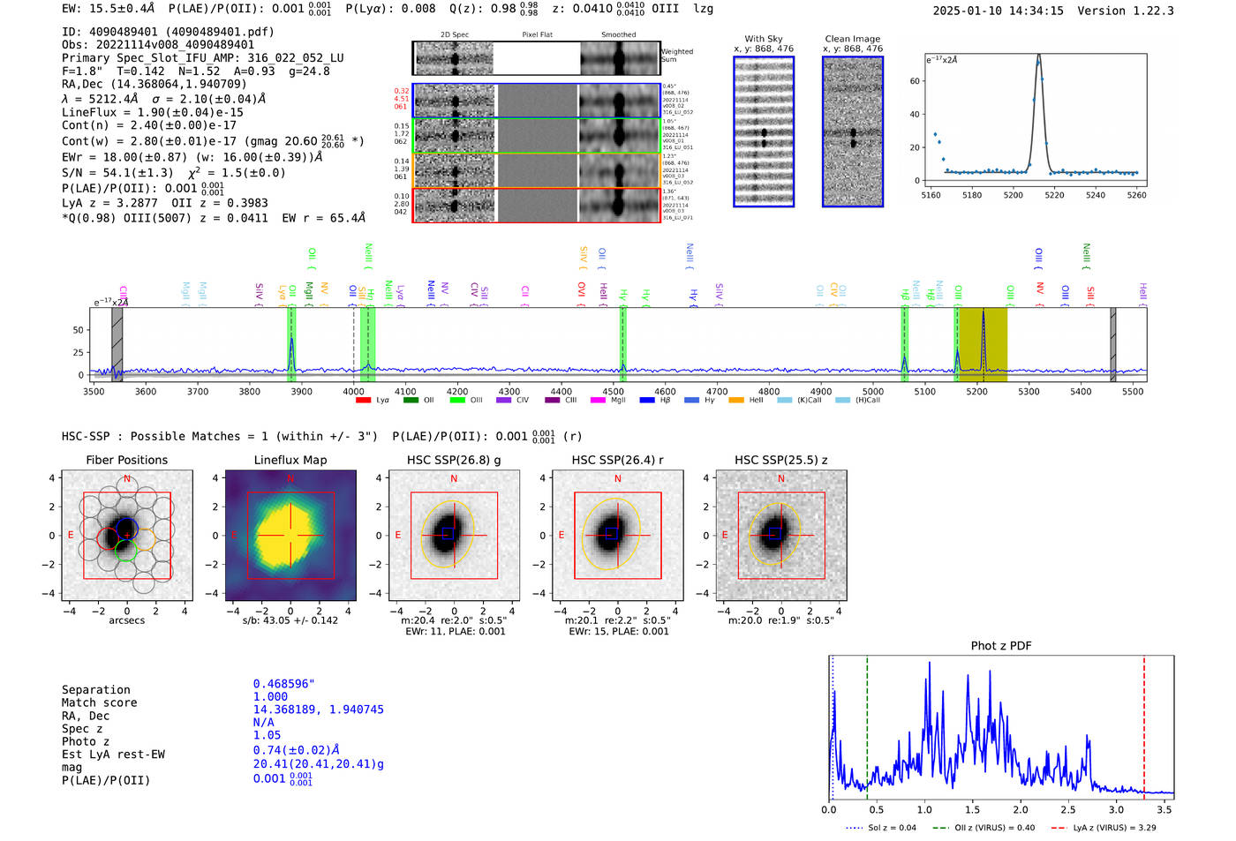
Task: Click the ID 4090489401 text line
Action: coord(168,32)
